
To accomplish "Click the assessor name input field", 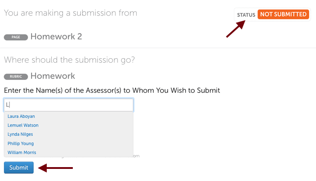I will tap(68, 105).
